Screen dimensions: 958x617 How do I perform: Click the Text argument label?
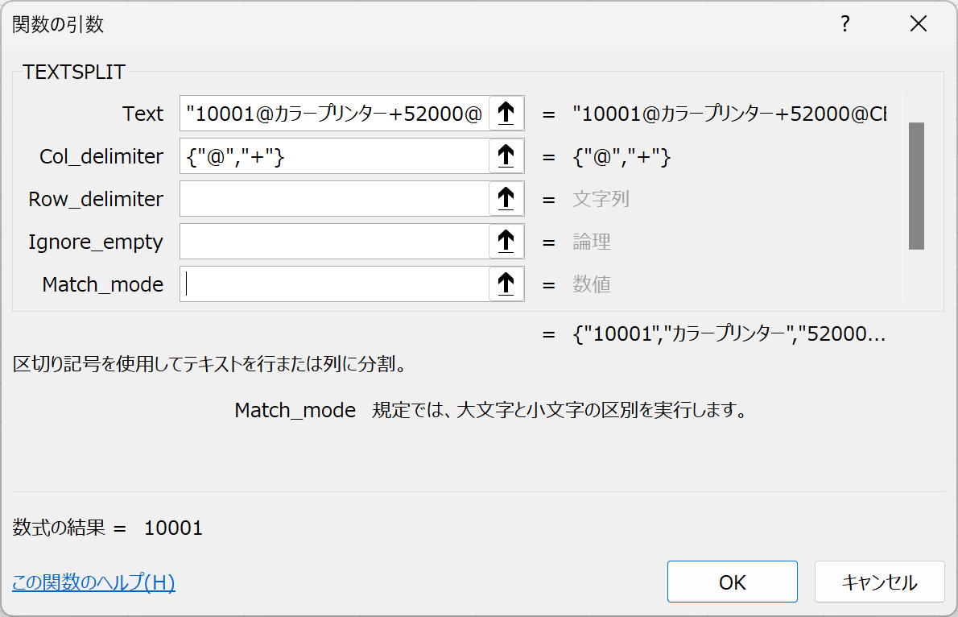pos(143,114)
